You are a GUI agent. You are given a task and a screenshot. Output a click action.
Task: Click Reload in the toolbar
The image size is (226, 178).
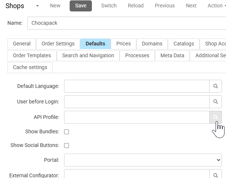[x=136, y=6]
